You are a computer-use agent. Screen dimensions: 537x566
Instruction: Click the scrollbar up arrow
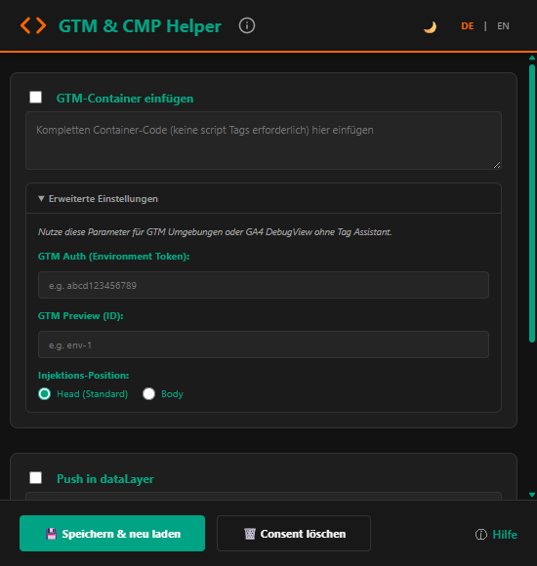pos(532,58)
